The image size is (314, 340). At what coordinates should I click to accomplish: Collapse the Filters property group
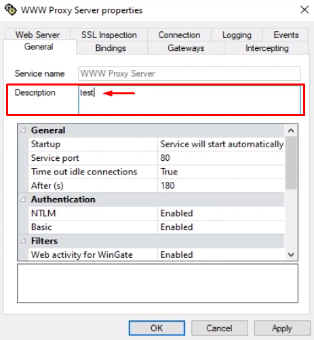pyautogui.click(x=23, y=241)
